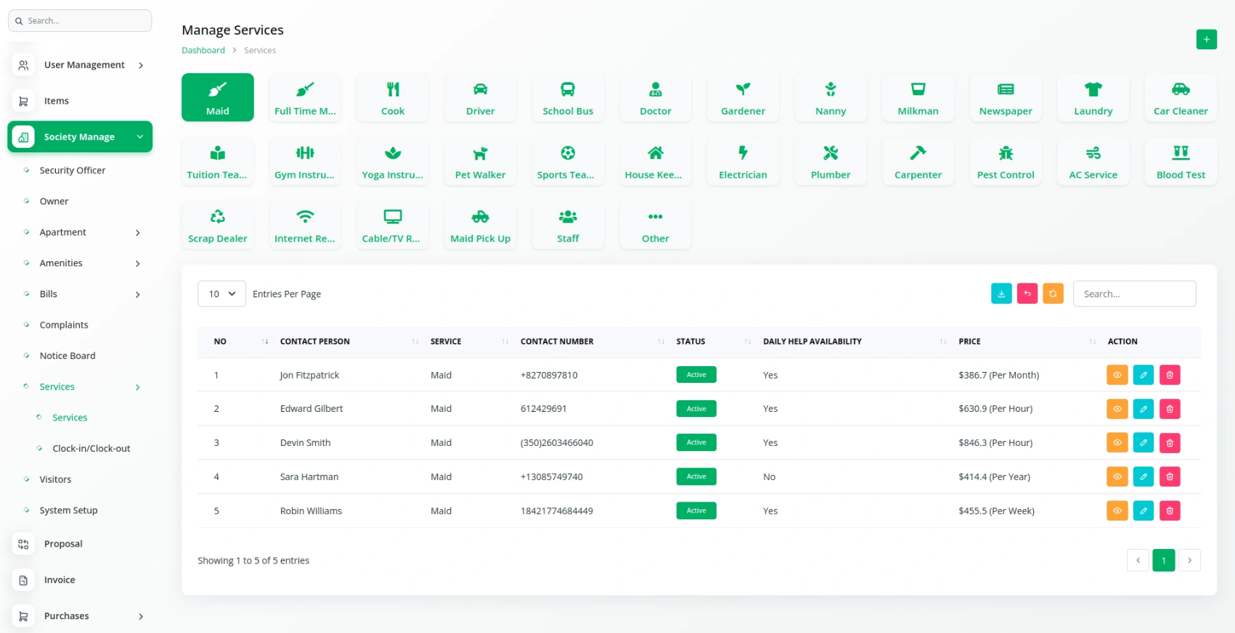
Task: Select the Car Cleaner service tile
Action: click(x=1181, y=97)
